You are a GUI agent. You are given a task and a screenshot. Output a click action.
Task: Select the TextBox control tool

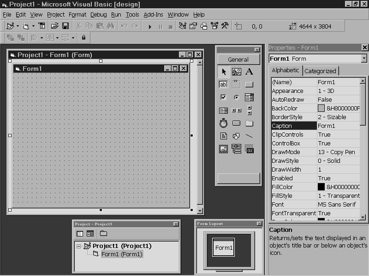223,84
